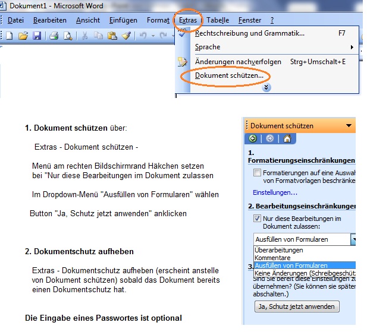The width and height of the screenshot is (367, 332).
Task: Click the Home icon in task pane
Action: click(x=287, y=139)
